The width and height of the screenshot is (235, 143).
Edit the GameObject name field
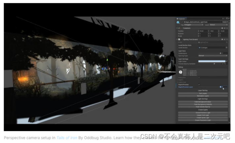(202, 22)
